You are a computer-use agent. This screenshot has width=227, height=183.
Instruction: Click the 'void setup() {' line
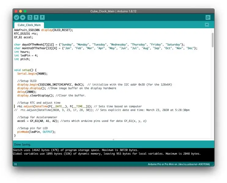coord(25,70)
